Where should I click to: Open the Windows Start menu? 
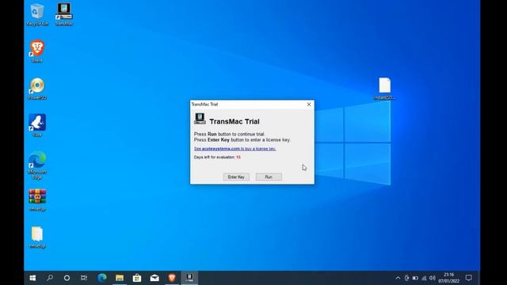(x=32, y=278)
